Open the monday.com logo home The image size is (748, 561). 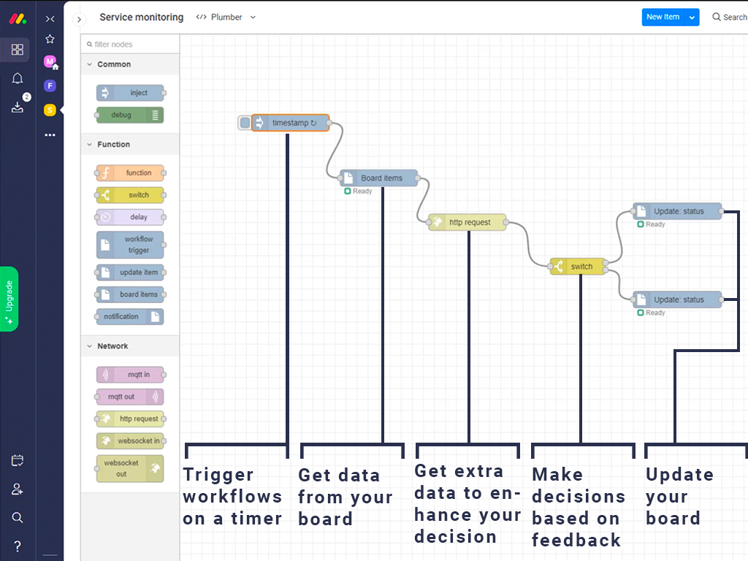point(18,19)
